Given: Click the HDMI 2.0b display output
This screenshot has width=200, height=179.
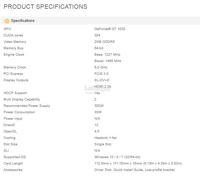Looking at the screenshot, I should [x=103, y=87].
